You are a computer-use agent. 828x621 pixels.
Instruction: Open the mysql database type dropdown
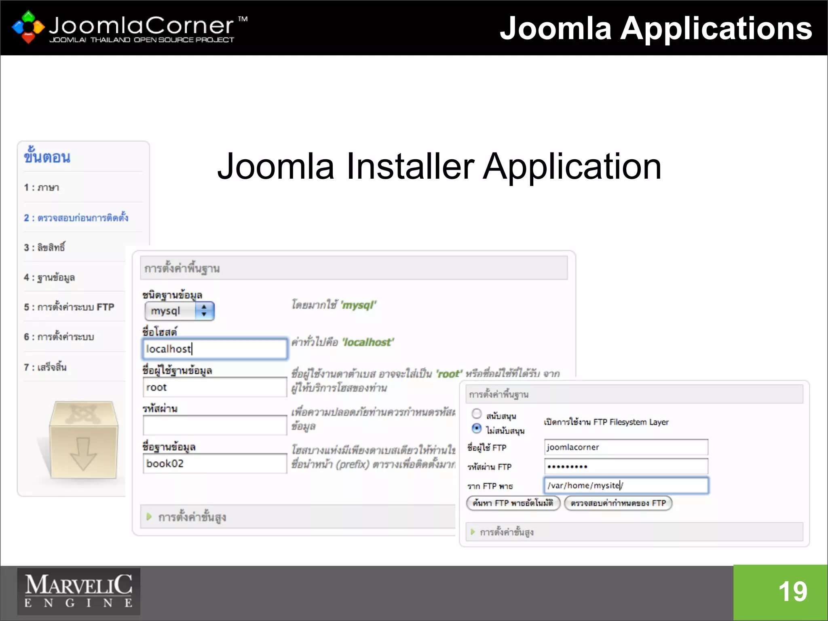click(180, 311)
